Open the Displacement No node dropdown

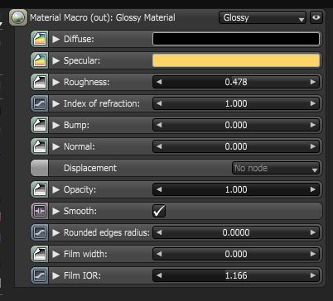click(276, 168)
